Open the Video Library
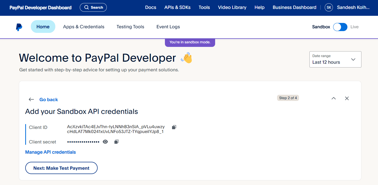Viewport: 378px width, 185px height. (232, 7)
